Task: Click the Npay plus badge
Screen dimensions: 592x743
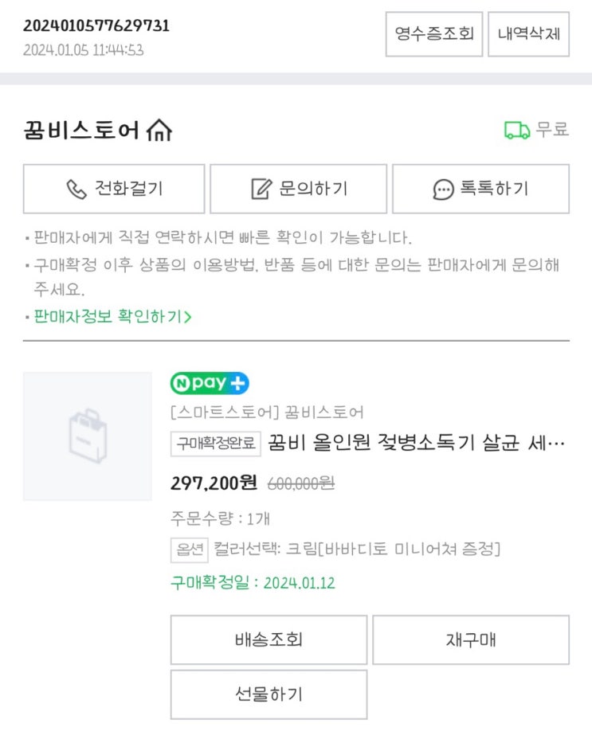Action: point(210,384)
